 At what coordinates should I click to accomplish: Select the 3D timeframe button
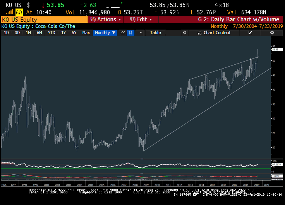[17, 33]
